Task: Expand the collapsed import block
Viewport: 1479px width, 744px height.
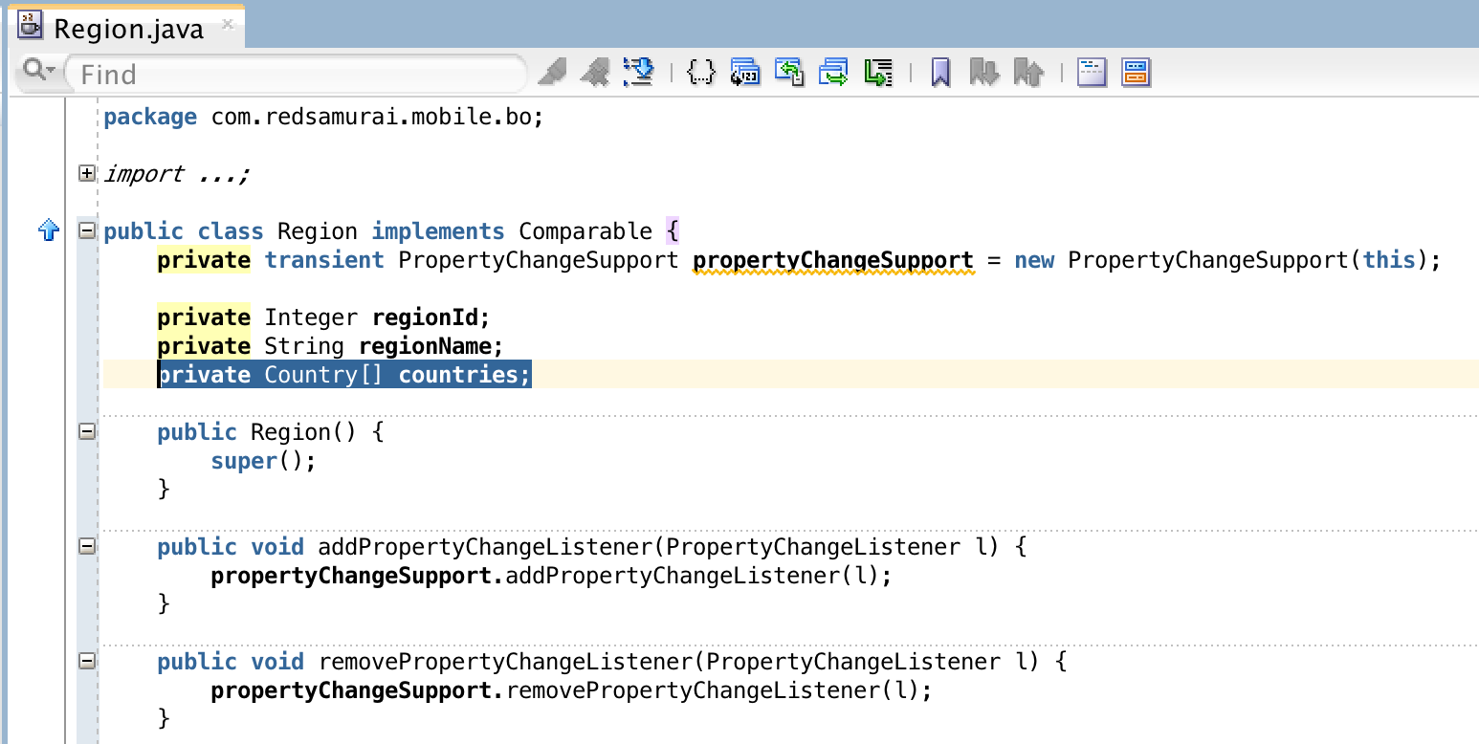Action: coord(87,173)
